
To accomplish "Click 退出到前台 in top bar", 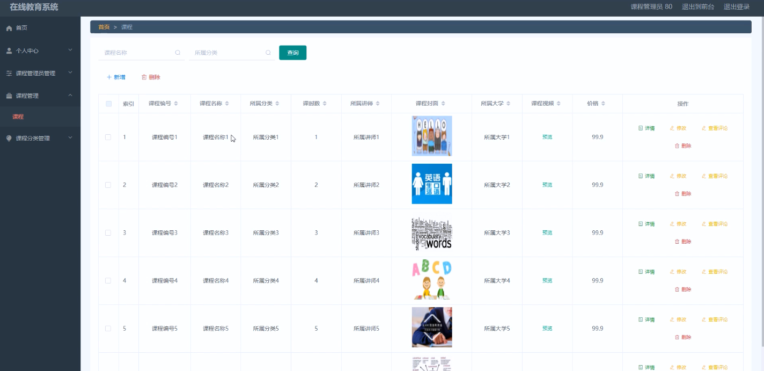I will pyautogui.click(x=698, y=7).
